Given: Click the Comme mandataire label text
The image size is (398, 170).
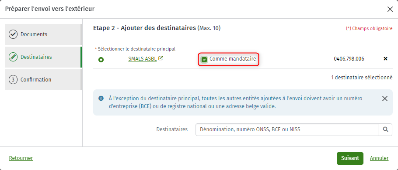Looking at the screenshot, I should pyautogui.click(x=233, y=59).
